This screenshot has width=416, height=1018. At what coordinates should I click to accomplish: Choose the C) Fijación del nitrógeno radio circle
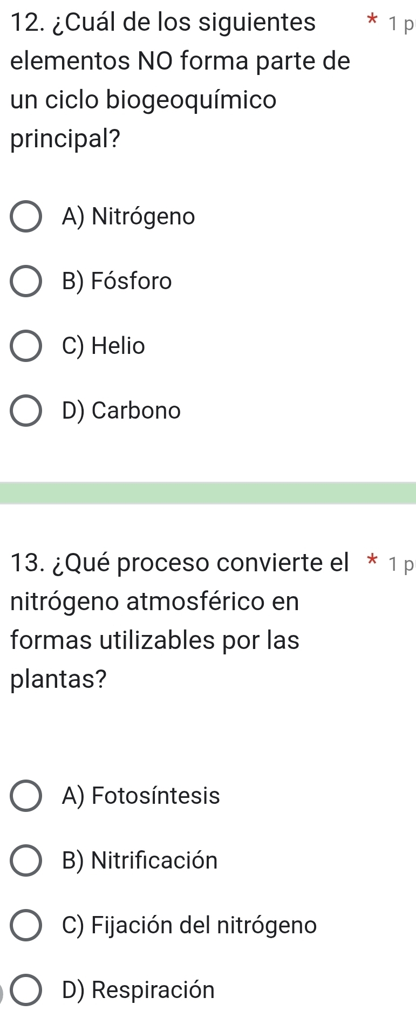click(x=25, y=926)
